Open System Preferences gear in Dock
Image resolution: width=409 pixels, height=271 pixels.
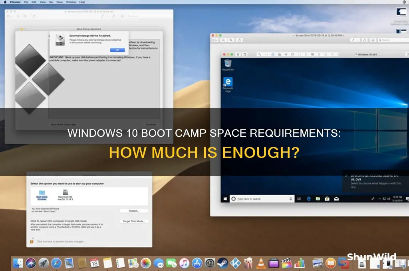[x=210, y=263]
